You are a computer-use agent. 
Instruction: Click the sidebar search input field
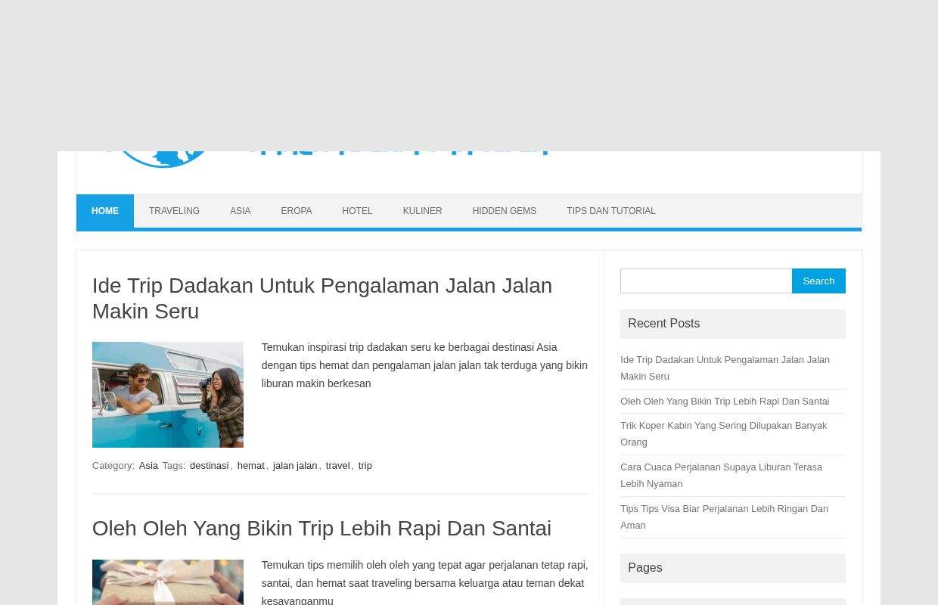[x=706, y=281]
